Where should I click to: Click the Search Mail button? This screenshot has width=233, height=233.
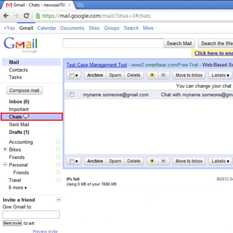click(179, 43)
